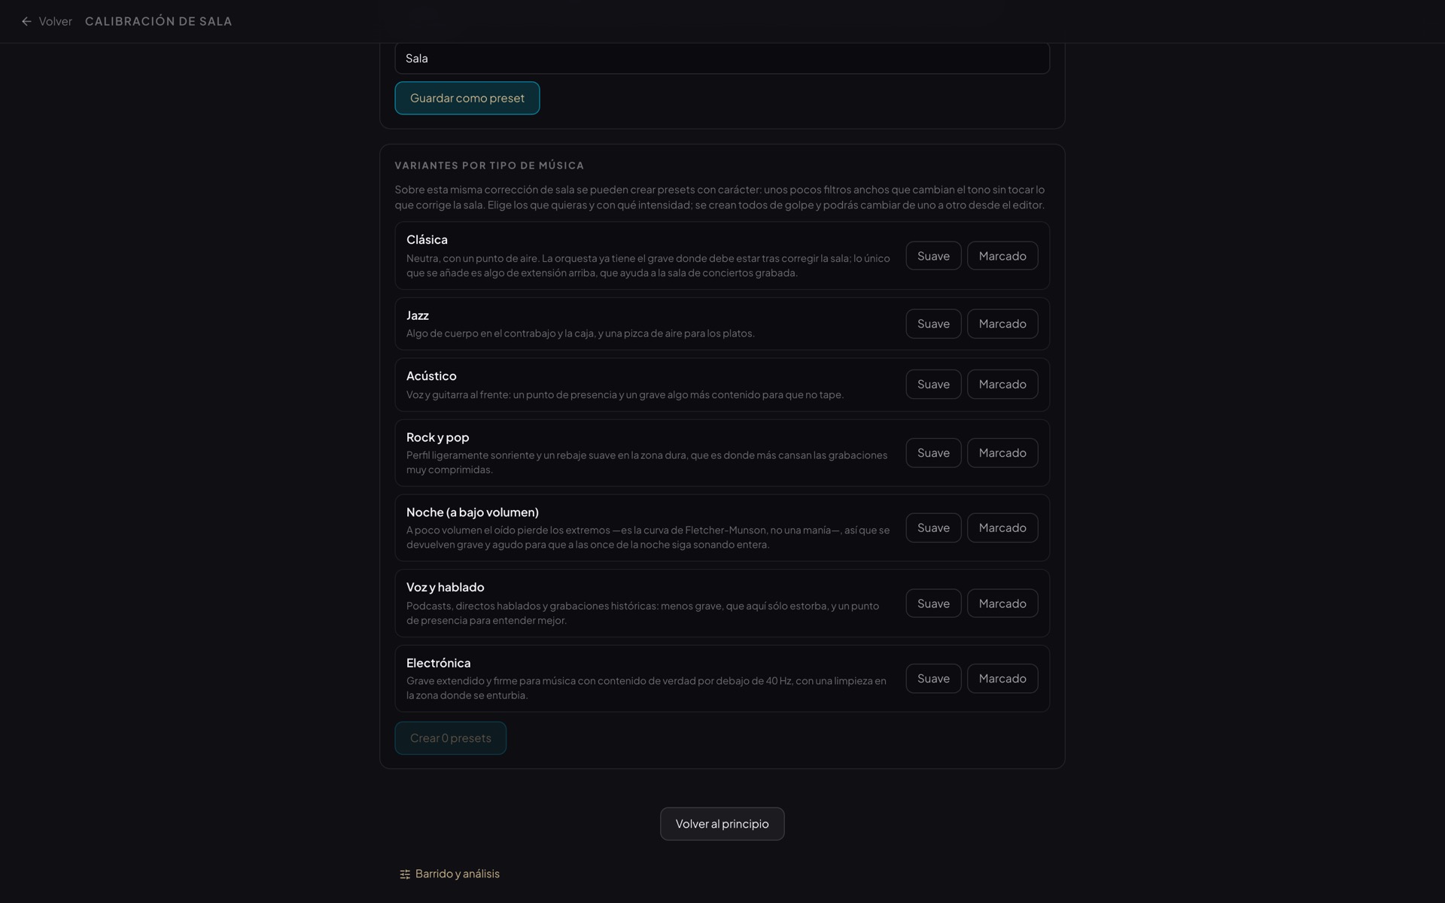Click the Acústico variant title

pyautogui.click(x=431, y=375)
